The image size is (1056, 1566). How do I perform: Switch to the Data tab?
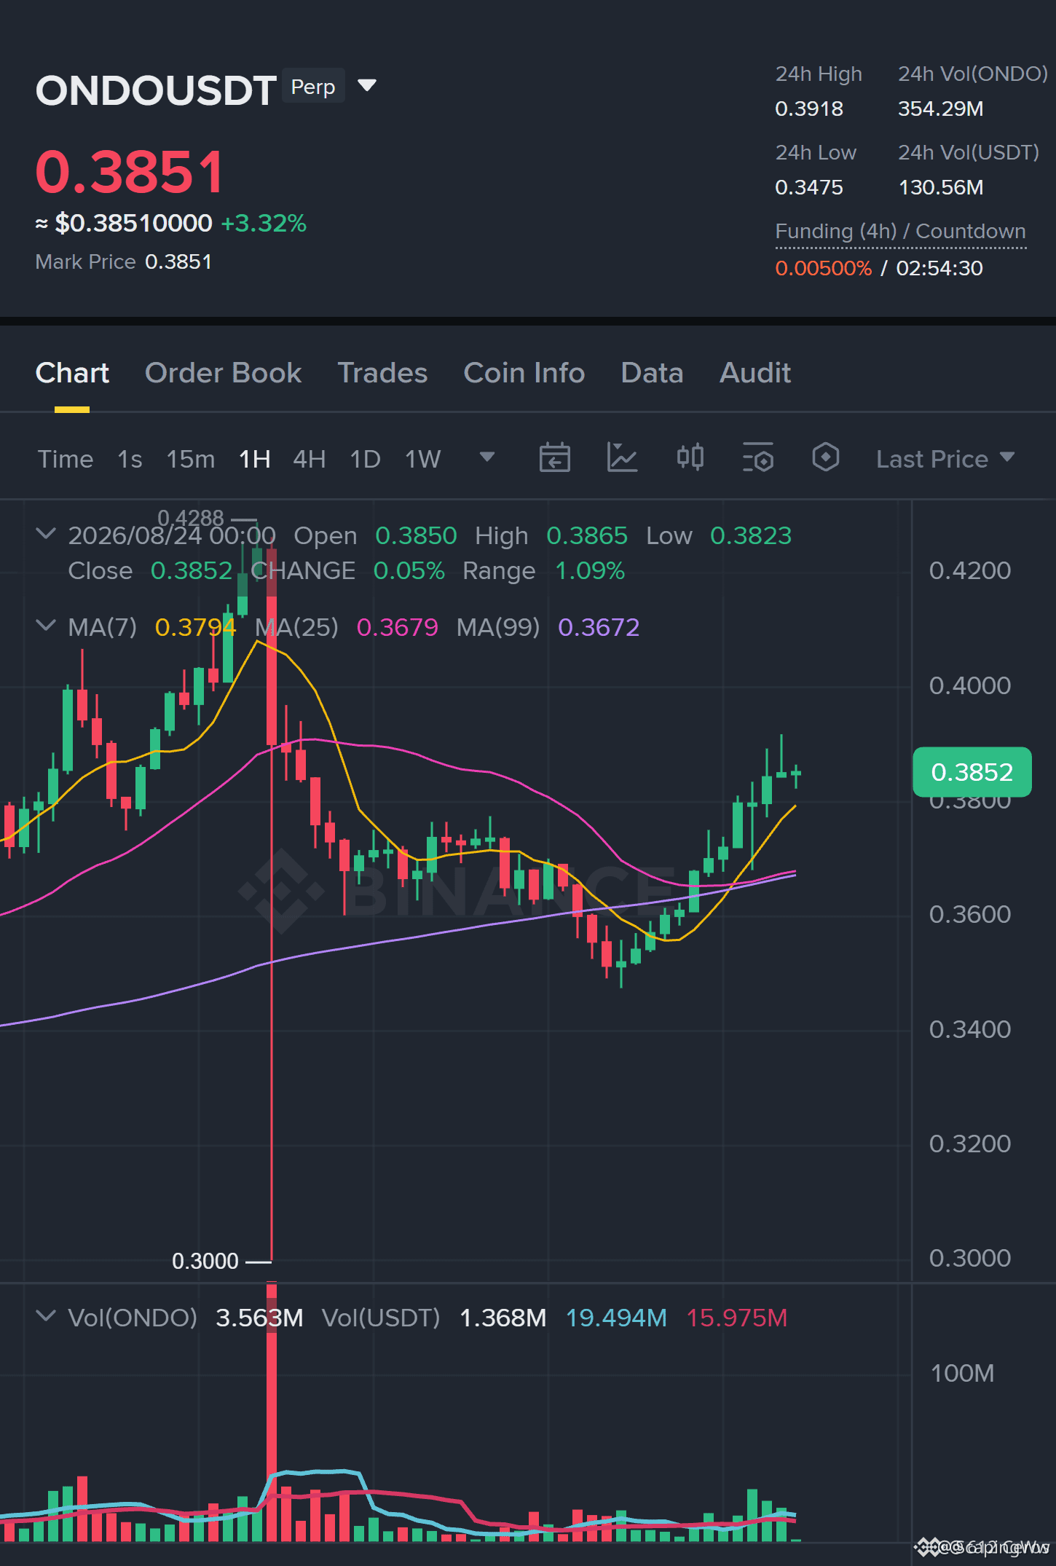click(x=652, y=373)
